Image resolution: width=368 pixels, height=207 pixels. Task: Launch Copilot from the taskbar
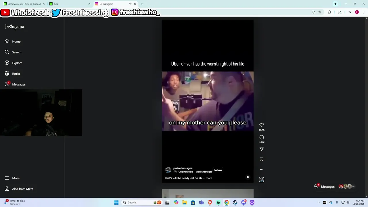(x=176, y=202)
